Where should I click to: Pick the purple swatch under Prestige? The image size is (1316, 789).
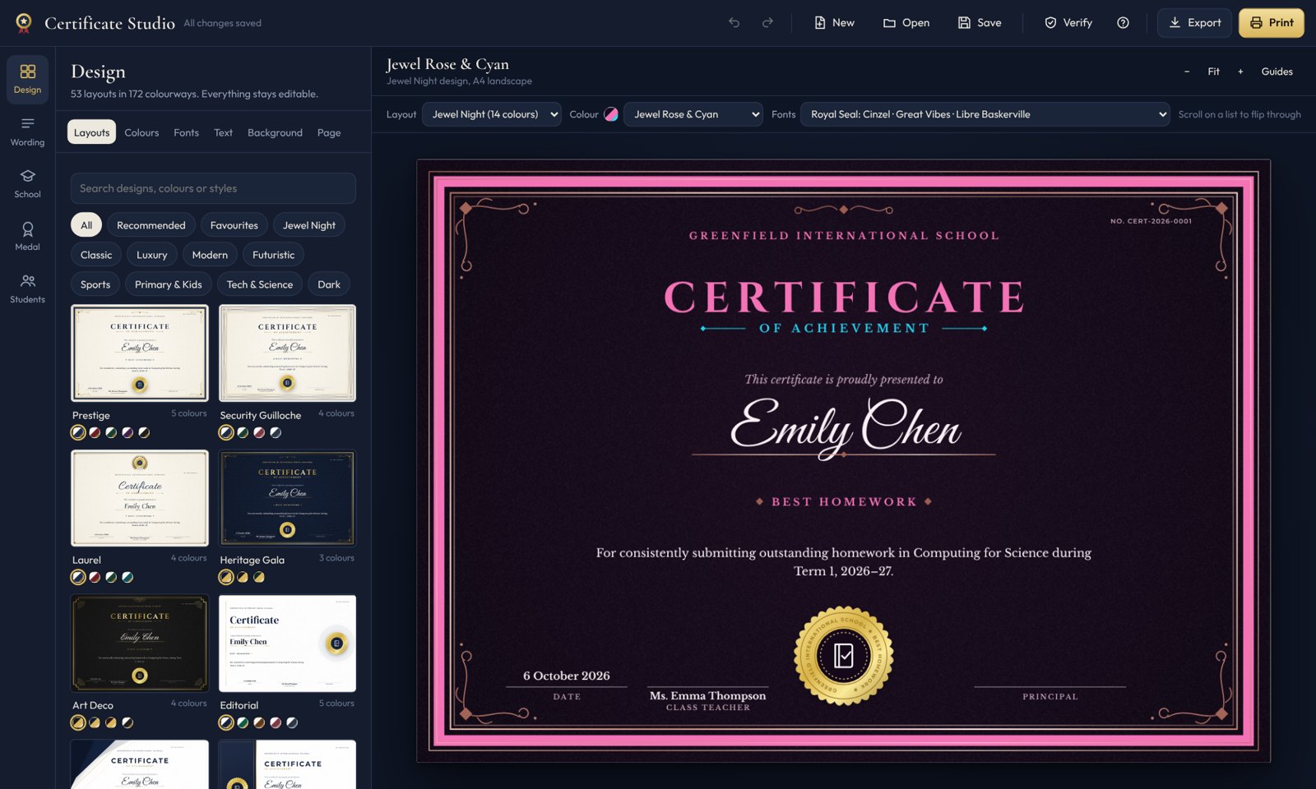coord(127,432)
